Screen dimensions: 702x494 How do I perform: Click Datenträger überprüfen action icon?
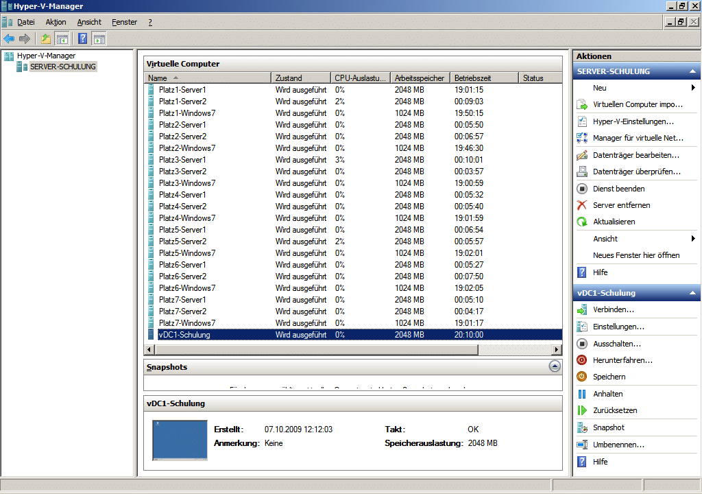click(x=581, y=172)
